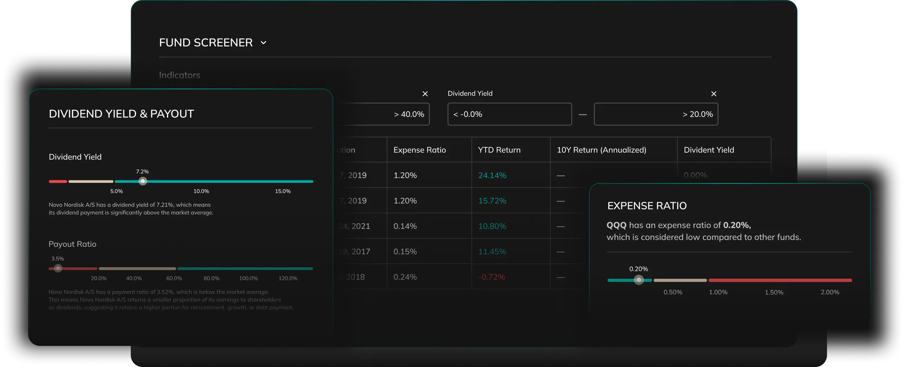Click the Dividend Yield maximum > 20.0% field

[655, 114]
